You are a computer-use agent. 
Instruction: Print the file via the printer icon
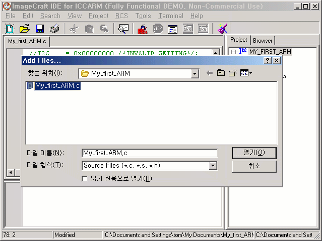(54, 29)
